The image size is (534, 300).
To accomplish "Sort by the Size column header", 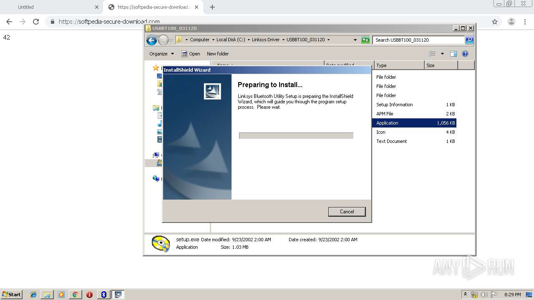I will pyautogui.click(x=441, y=65).
